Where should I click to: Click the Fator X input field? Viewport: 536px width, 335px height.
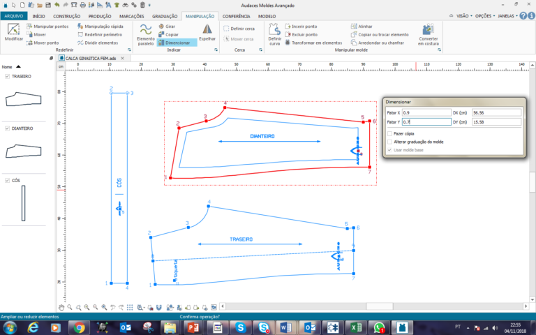click(x=426, y=112)
